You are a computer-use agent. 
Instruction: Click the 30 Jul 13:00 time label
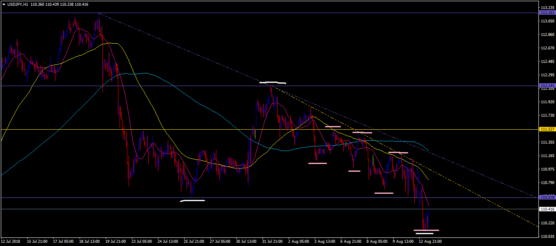pos(246,242)
